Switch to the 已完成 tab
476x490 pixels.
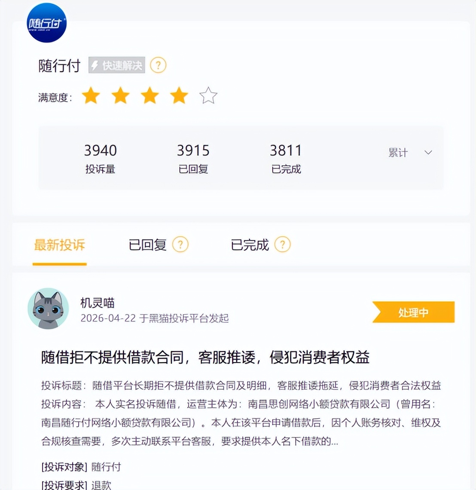coord(250,245)
